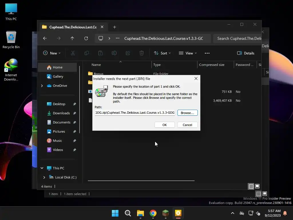The image size is (293, 220).
Task: Unpin Desktop using its pin icon
Action: (x=75, y=104)
